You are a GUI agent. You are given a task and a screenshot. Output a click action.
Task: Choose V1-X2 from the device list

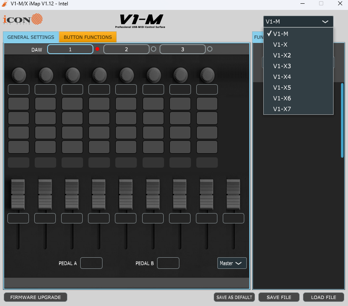click(298, 55)
